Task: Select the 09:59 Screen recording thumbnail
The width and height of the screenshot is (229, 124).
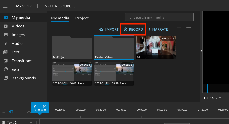Action: pos(114,74)
